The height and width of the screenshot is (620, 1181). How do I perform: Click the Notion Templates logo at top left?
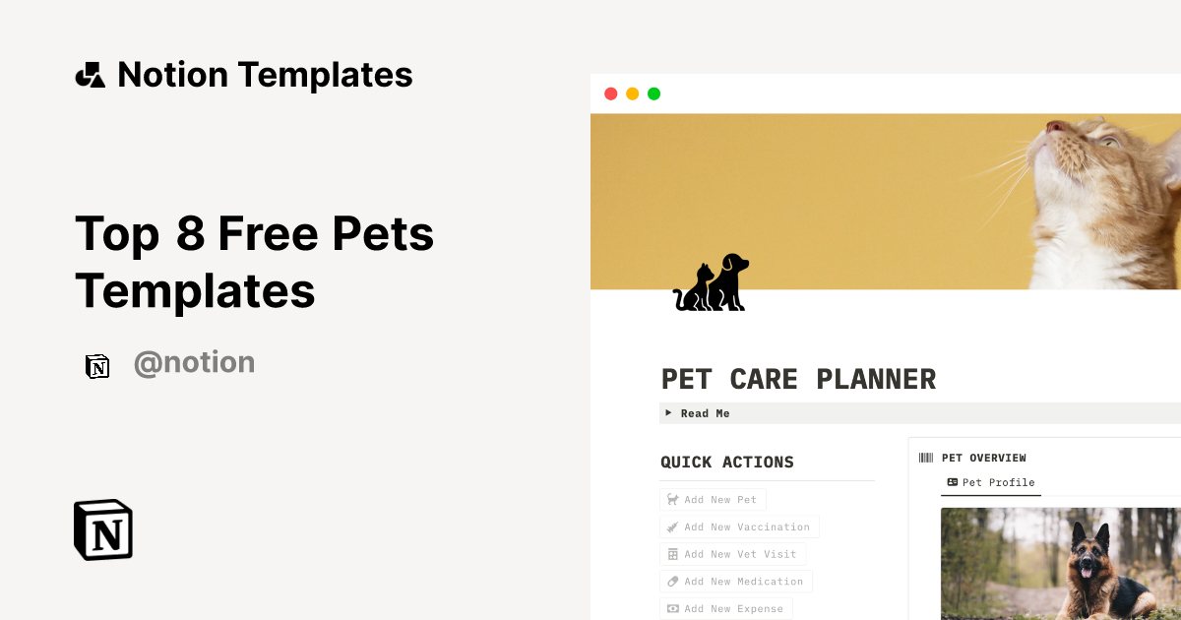pyautogui.click(x=90, y=74)
